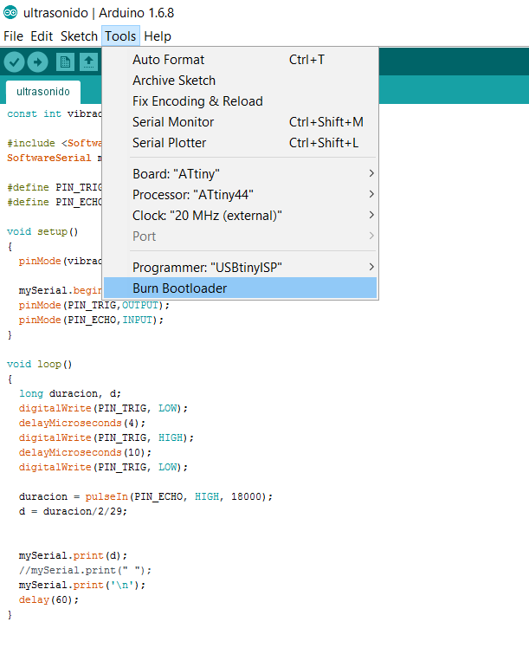Click the delayMicroseconds(10); line

pos(85,452)
